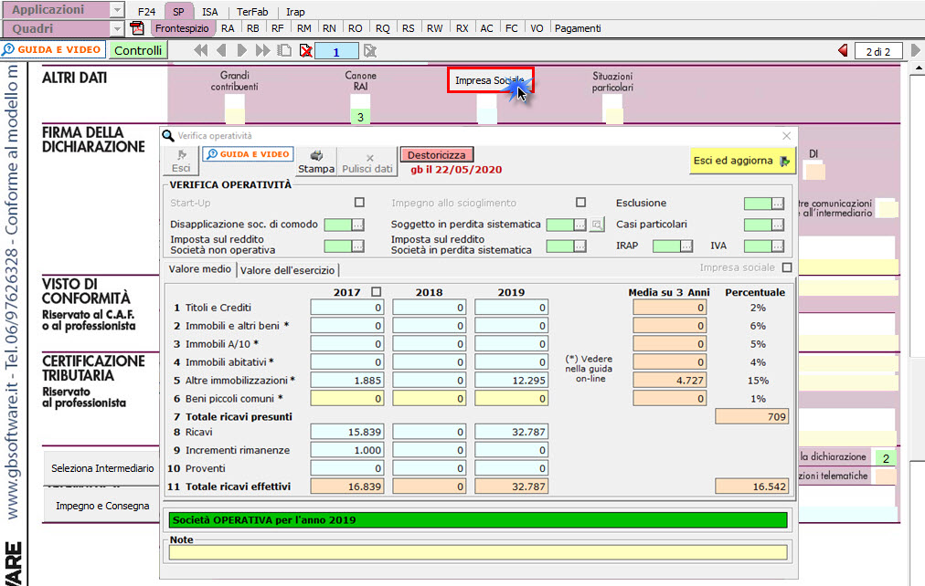Image resolution: width=925 pixels, height=586 pixels.
Task: Open the Soggetto in perdita sistematica selector
Action: coord(579,225)
